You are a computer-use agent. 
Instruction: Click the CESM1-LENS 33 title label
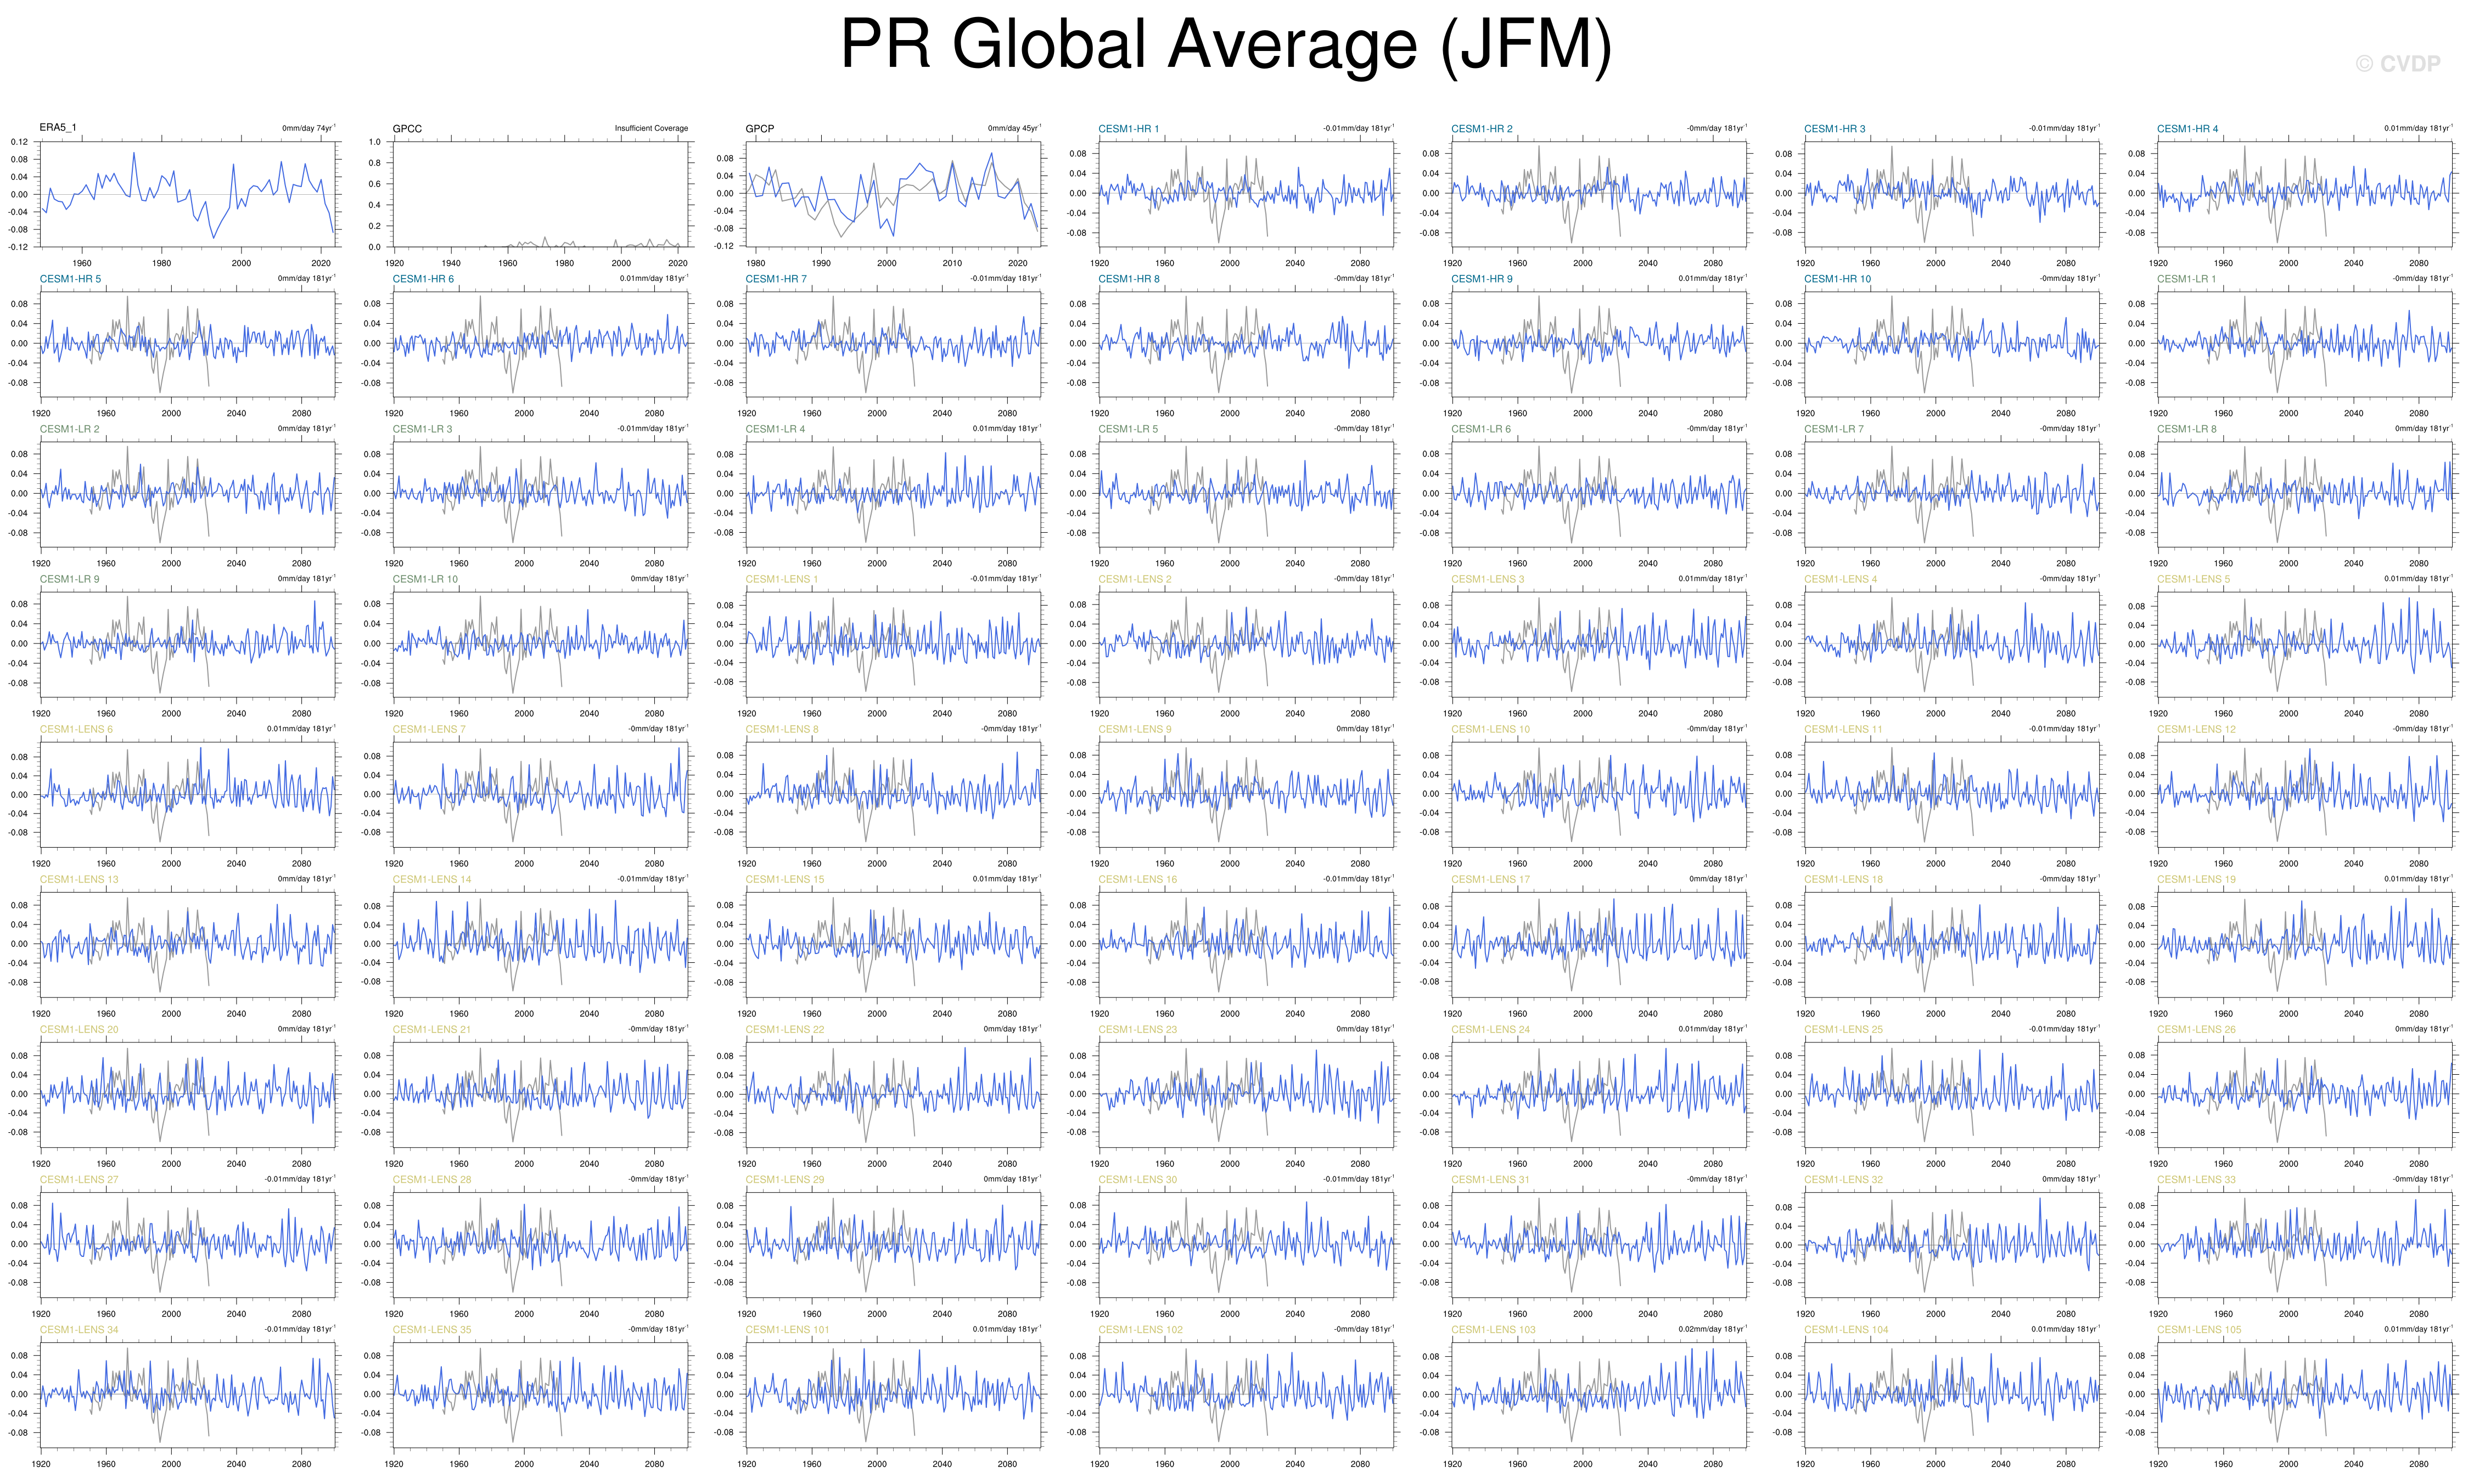coord(2196,1180)
